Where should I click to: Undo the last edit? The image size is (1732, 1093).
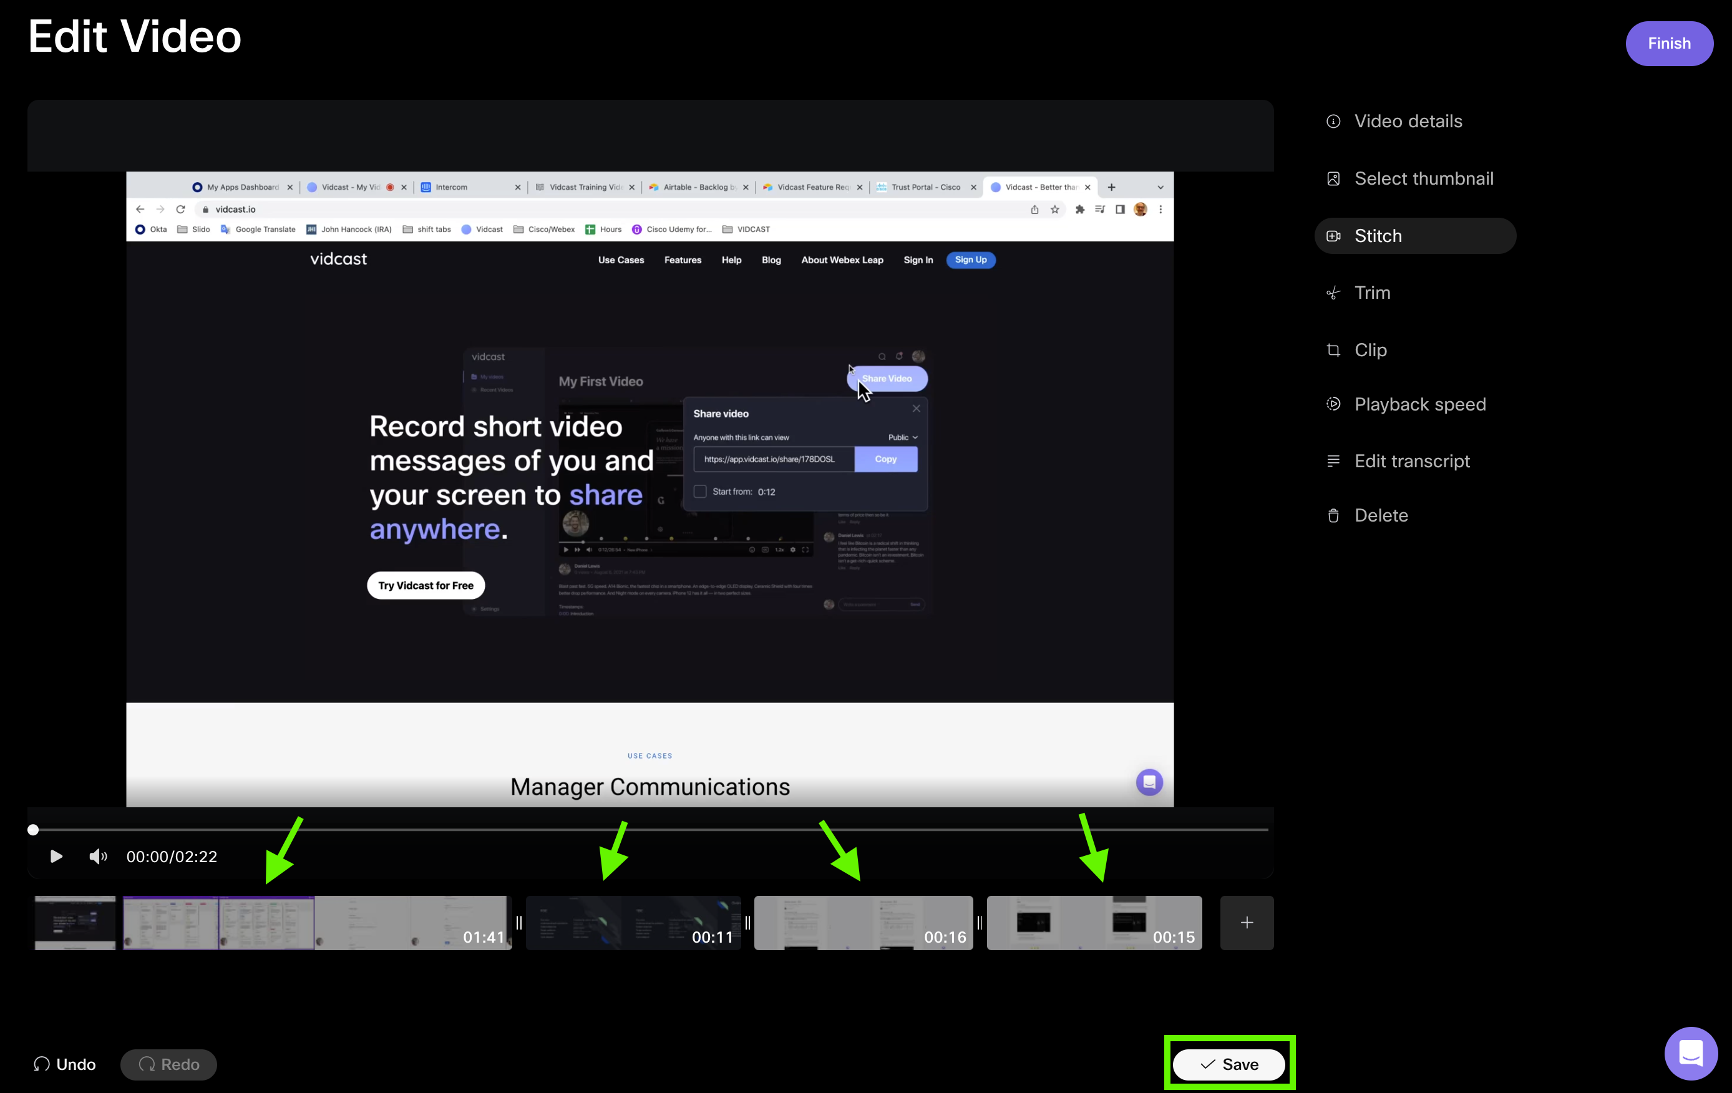(65, 1064)
